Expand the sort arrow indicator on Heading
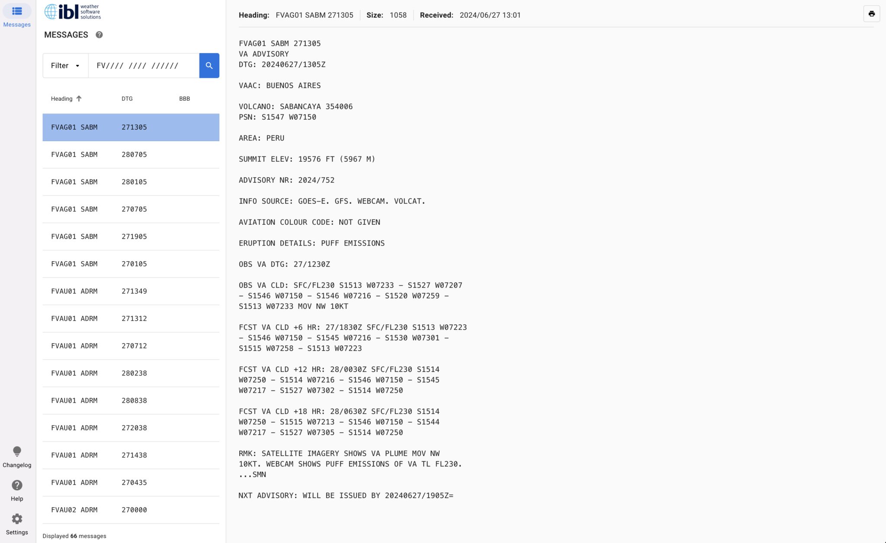886x543 pixels. [79, 99]
